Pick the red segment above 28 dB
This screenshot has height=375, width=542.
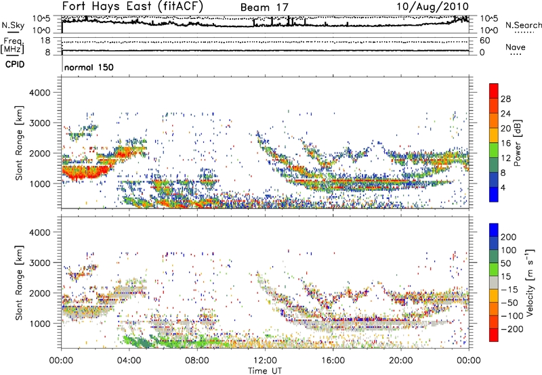point(494,91)
